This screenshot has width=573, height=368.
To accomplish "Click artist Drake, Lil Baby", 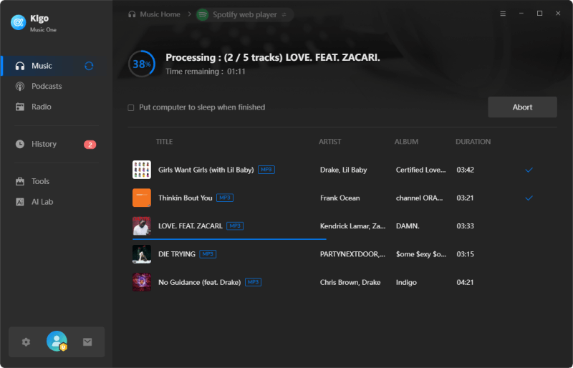I will pyautogui.click(x=344, y=170).
